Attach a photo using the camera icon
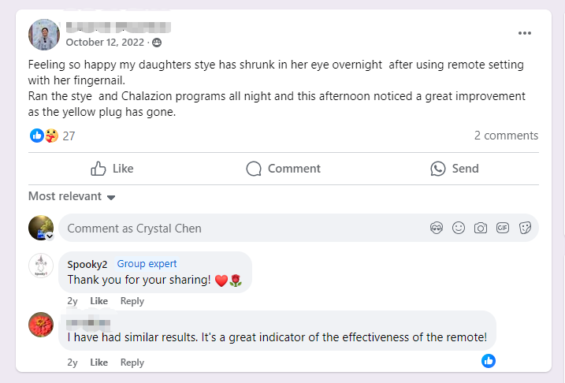Image resolution: width=565 pixels, height=383 pixels. point(481,228)
